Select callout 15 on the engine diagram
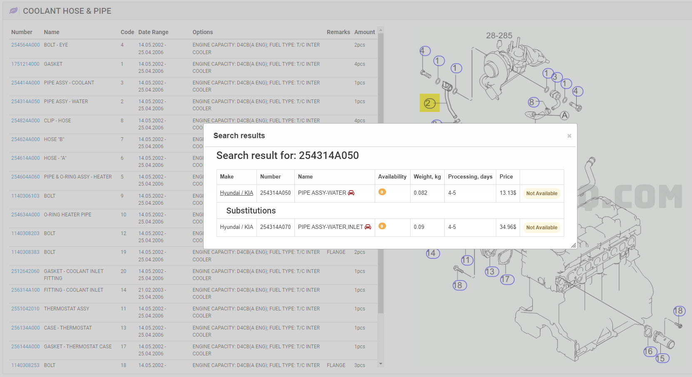692x377 pixels. 661,358
